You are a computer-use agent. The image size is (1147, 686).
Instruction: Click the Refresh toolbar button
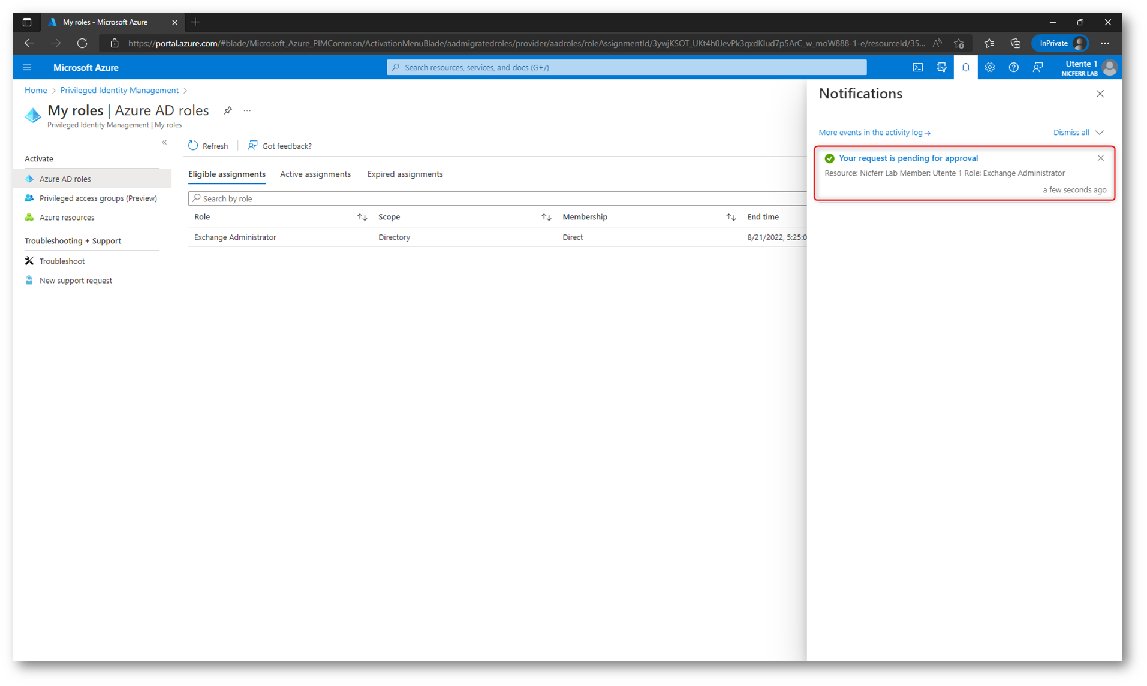pos(208,146)
